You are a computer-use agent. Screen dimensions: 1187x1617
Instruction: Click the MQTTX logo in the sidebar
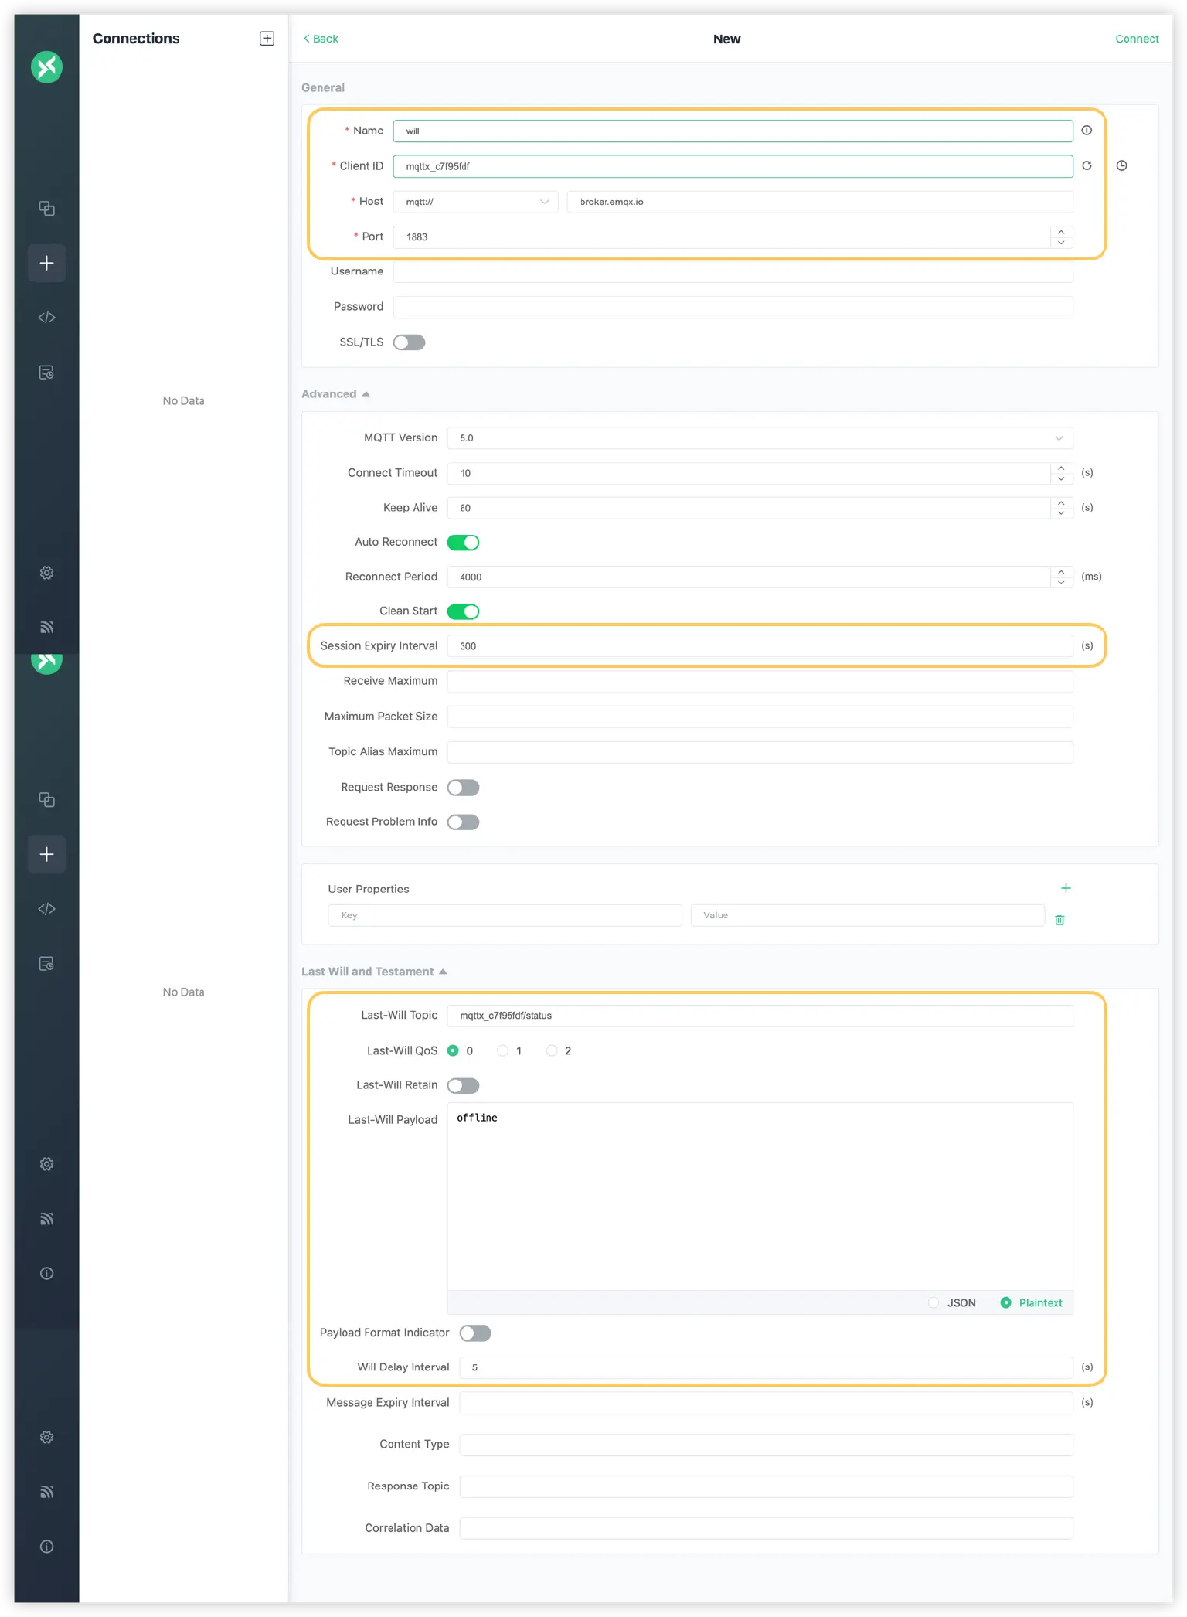[46, 67]
